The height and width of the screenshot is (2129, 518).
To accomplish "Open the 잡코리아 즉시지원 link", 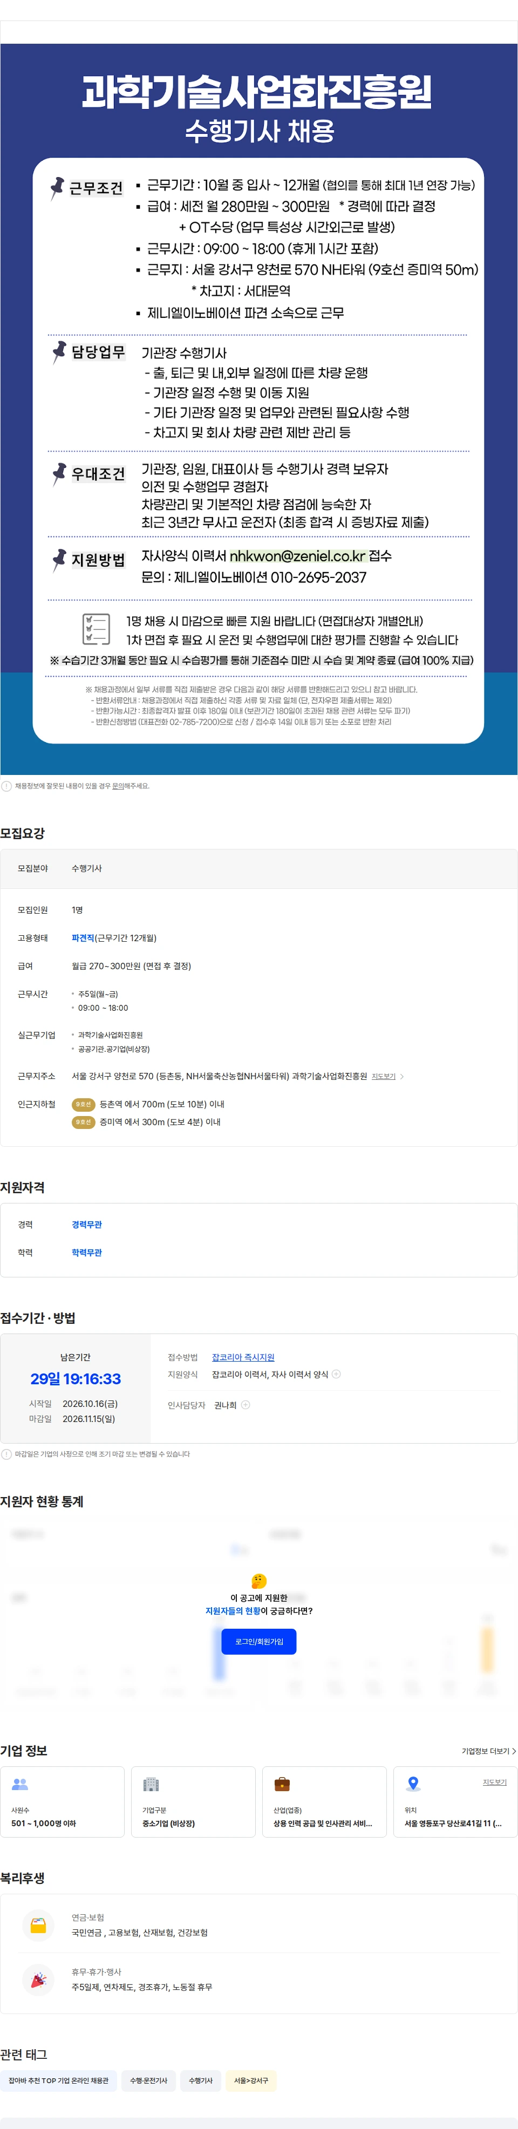I will click(x=243, y=1357).
